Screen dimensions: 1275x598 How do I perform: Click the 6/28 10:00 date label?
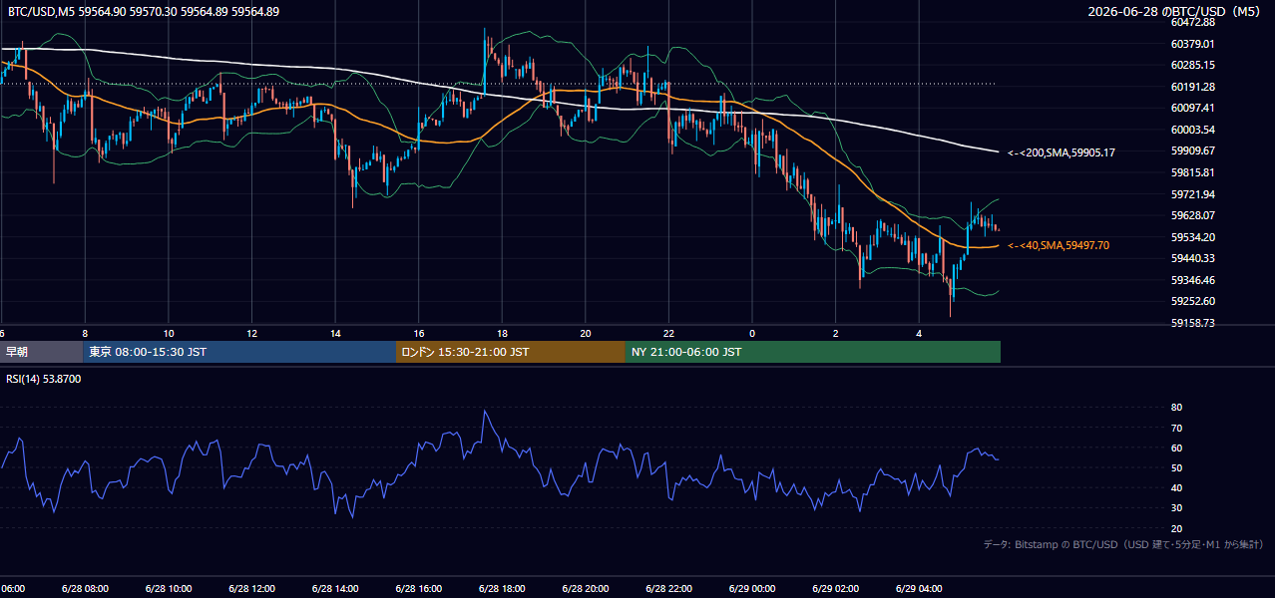[x=168, y=589]
